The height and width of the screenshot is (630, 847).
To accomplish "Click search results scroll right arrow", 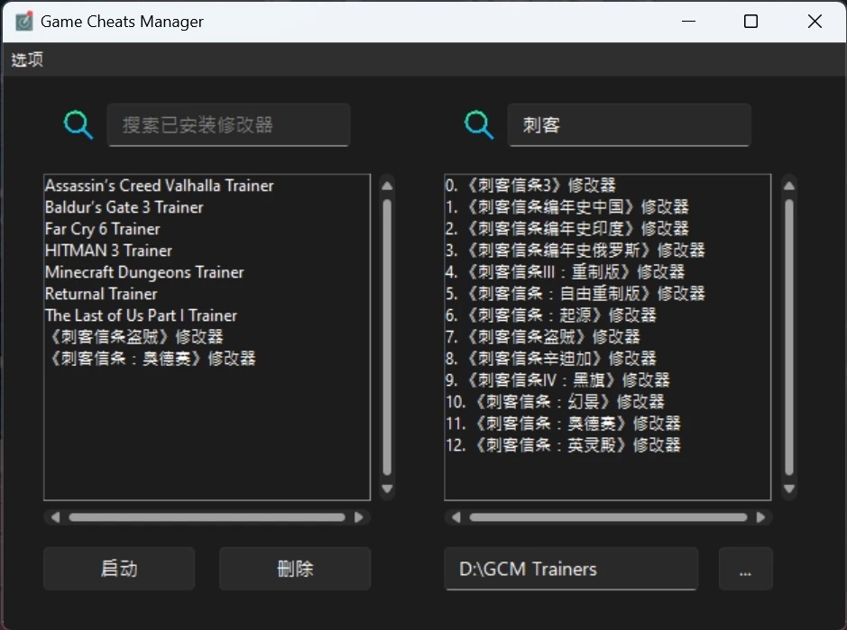I will [x=760, y=517].
